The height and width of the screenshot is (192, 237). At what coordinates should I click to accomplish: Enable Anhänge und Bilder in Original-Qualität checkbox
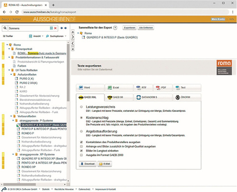[x=82, y=146]
